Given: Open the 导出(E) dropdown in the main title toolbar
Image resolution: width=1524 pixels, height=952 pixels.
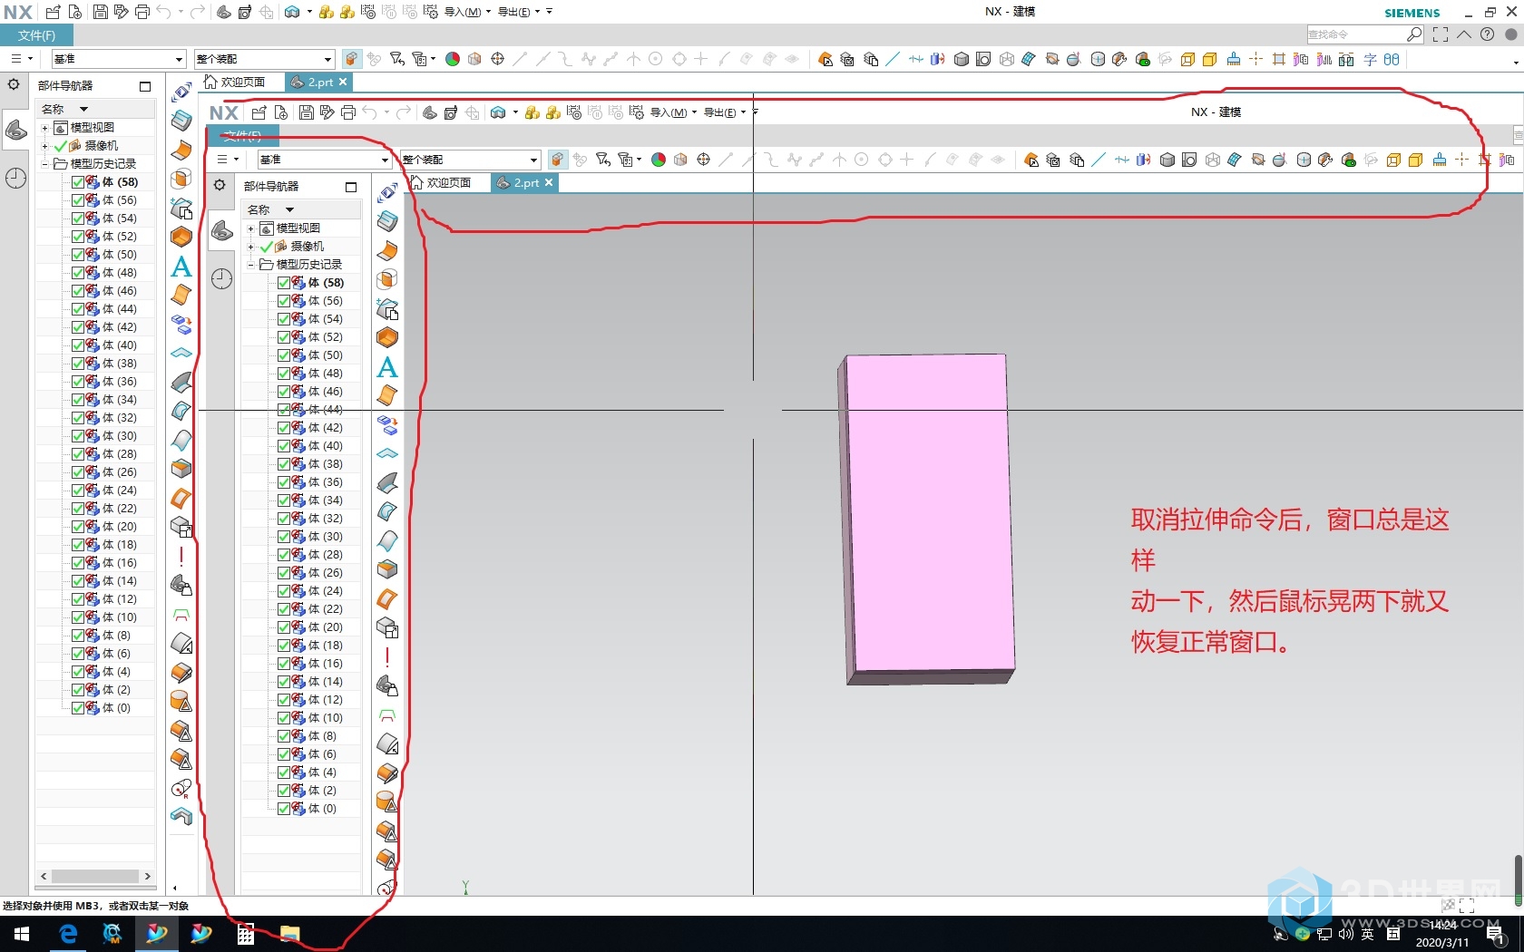Looking at the screenshot, I should pos(520,12).
